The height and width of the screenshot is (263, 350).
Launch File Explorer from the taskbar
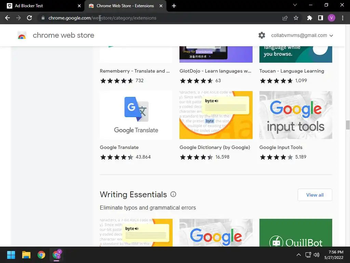26,255
